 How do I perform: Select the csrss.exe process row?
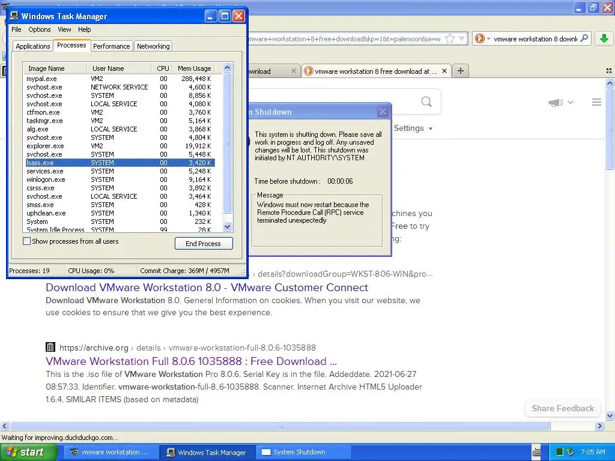(119, 188)
